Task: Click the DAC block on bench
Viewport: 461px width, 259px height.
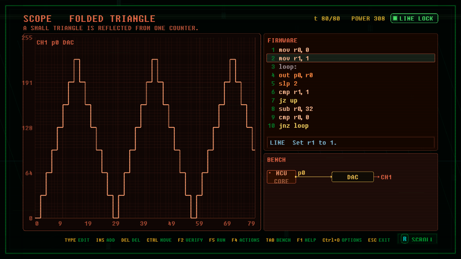Action: [353, 177]
